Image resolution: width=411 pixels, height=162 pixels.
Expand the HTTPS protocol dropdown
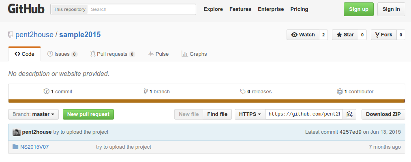pos(250,114)
